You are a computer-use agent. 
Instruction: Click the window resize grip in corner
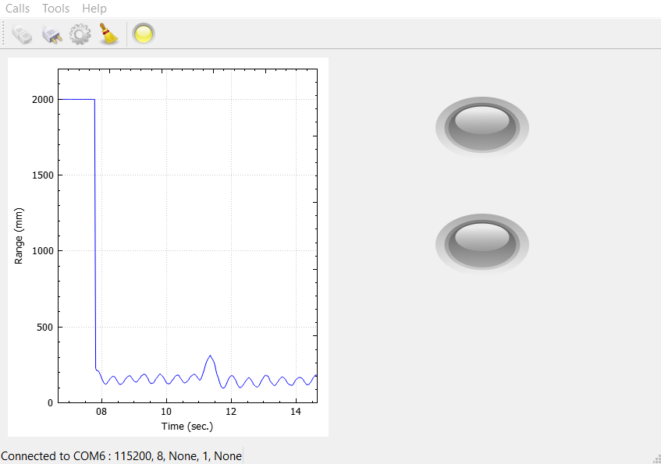pyautogui.click(x=656, y=459)
